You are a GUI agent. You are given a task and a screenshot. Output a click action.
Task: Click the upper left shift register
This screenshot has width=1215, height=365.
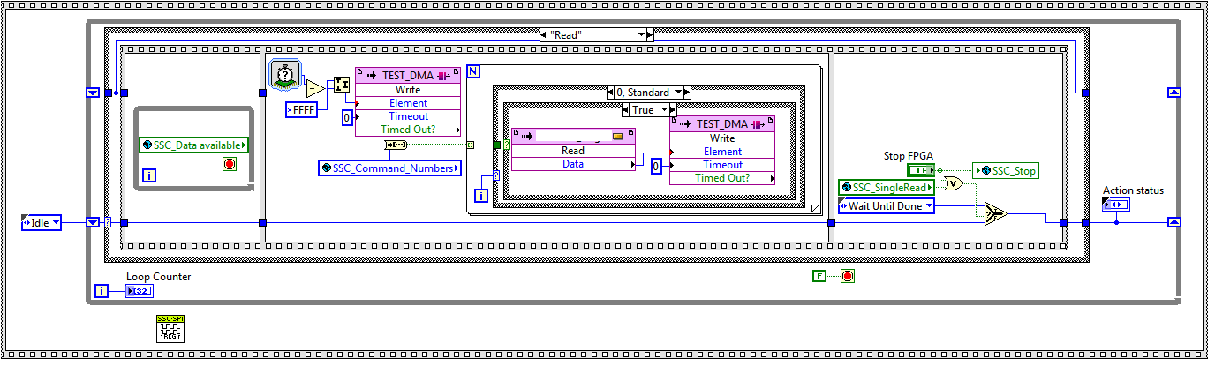click(92, 93)
